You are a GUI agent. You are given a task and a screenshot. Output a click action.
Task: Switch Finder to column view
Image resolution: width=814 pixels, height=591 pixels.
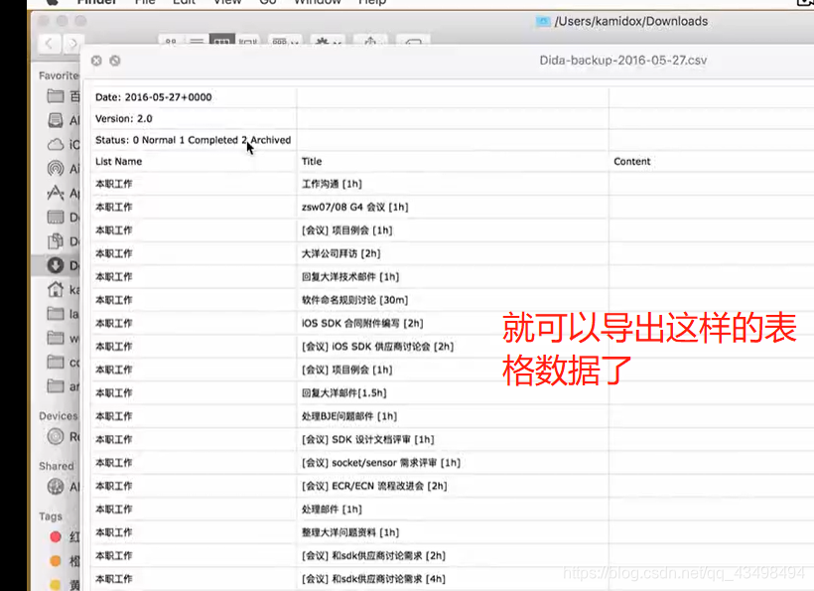221,41
